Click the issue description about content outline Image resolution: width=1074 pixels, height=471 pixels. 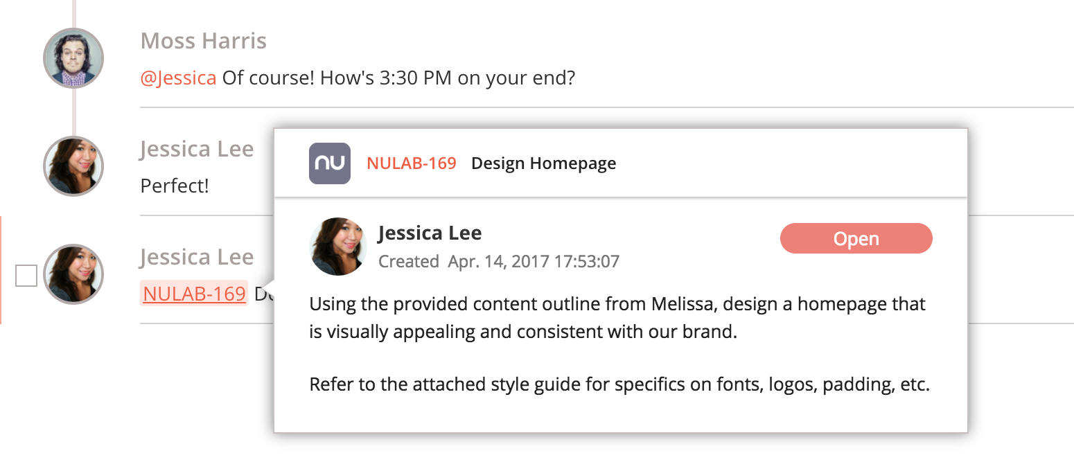click(617, 317)
